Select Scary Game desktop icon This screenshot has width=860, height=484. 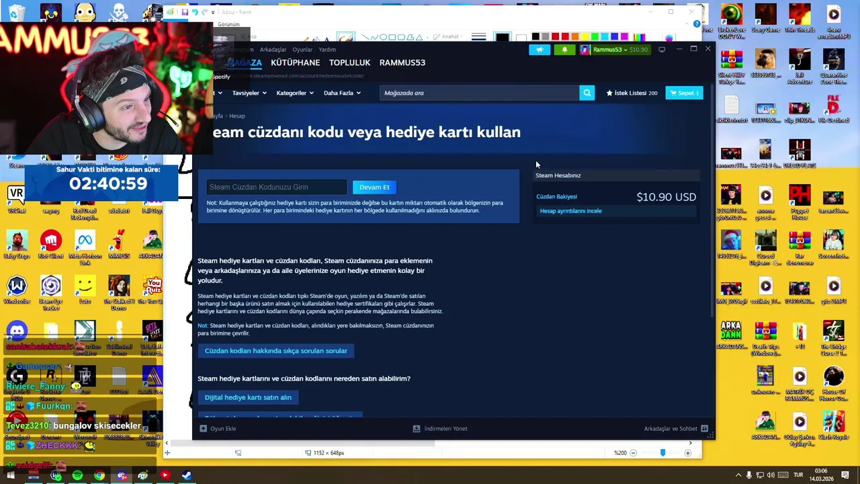click(765, 19)
